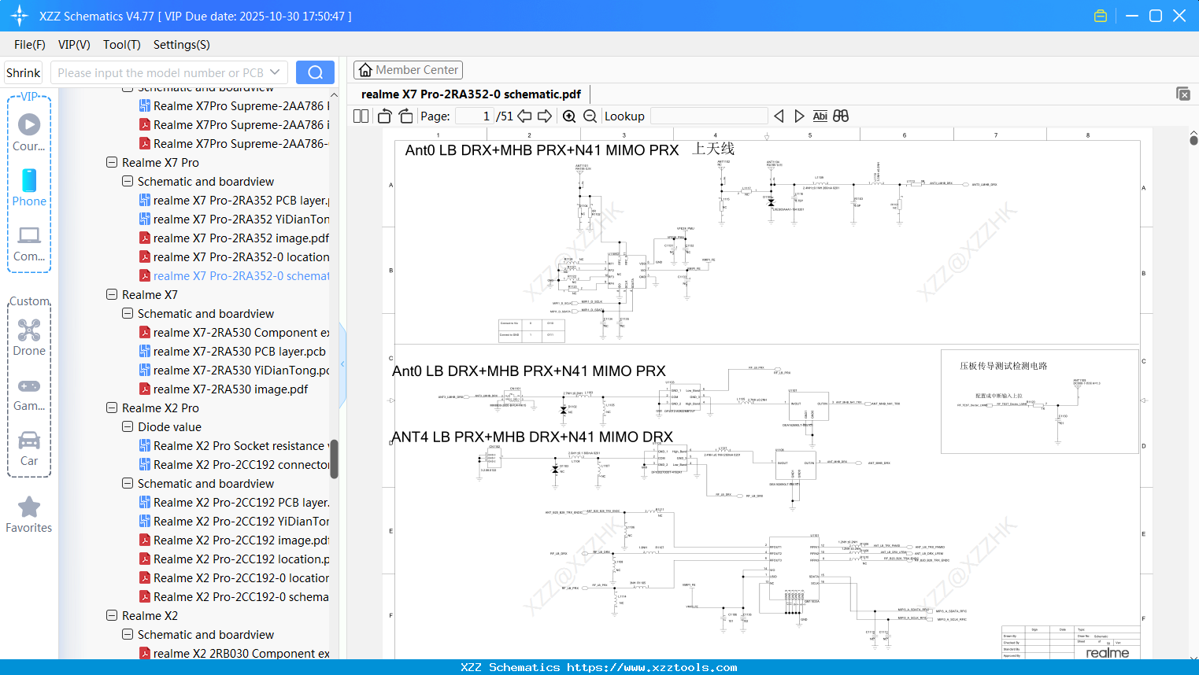Click the Lookup text field
Viewport: 1199px width, 675px height.
point(709,116)
